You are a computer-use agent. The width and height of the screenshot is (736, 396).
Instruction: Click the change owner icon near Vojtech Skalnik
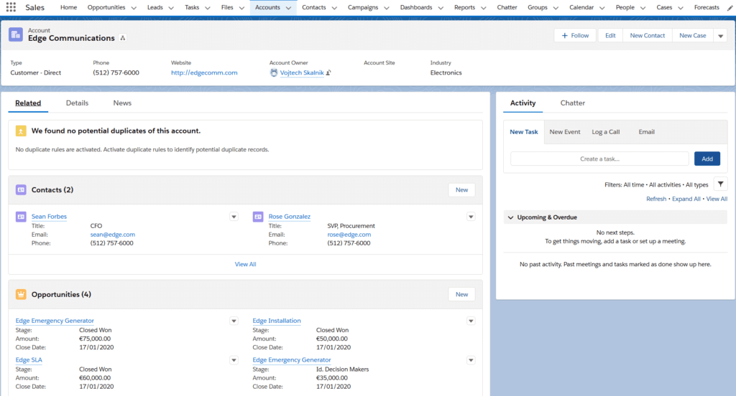click(x=328, y=73)
